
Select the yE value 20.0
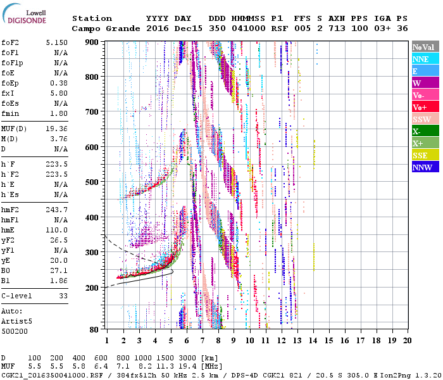click(59, 261)
